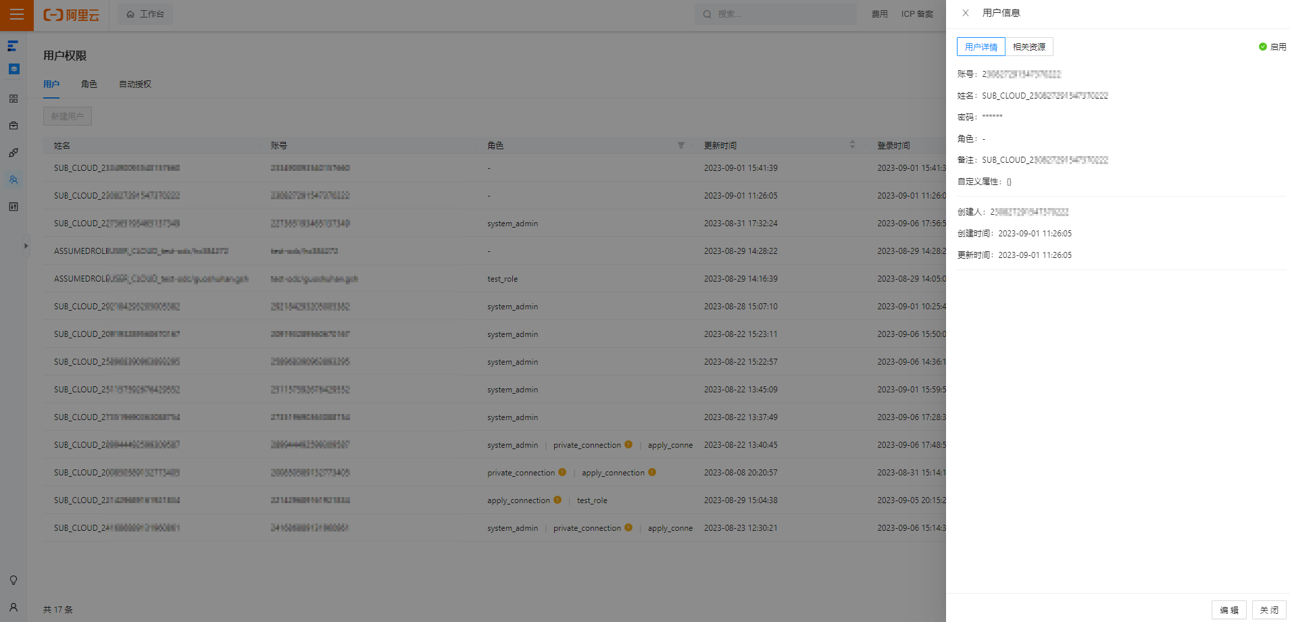The height and width of the screenshot is (622, 1290).
Task: Click the 新建用户 button
Action: [x=68, y=116]
